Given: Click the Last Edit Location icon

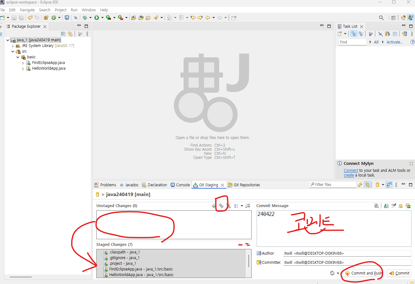Looking at the screenshot, I should 193,18.
